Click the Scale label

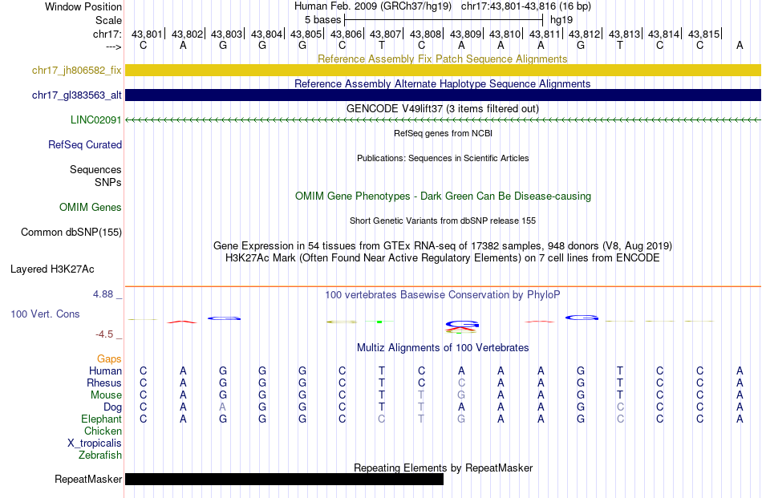[108, 20]
